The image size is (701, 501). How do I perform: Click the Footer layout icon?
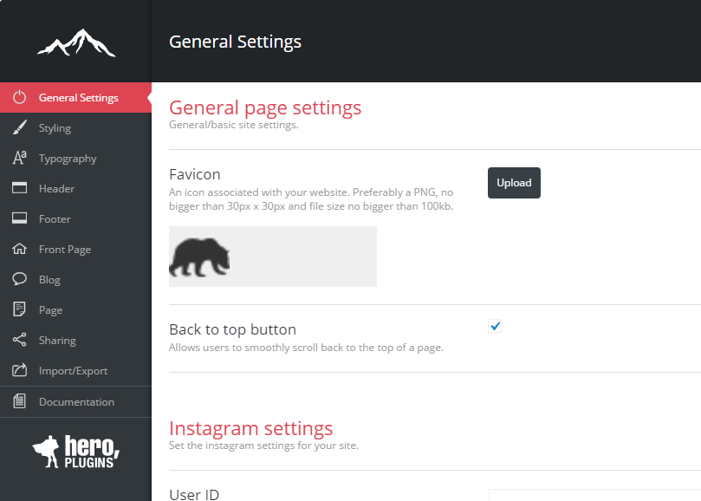coord(20,218)
